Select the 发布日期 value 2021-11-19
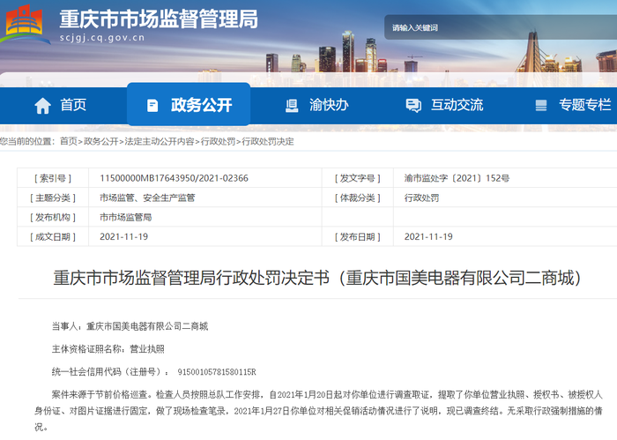617x440 pixels. (x=428, y=236)
